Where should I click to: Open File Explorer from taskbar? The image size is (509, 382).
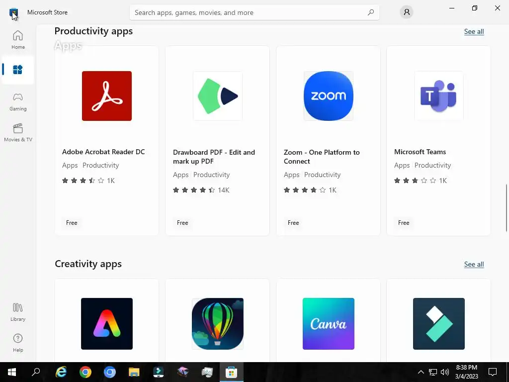click(x=134, y=372)
